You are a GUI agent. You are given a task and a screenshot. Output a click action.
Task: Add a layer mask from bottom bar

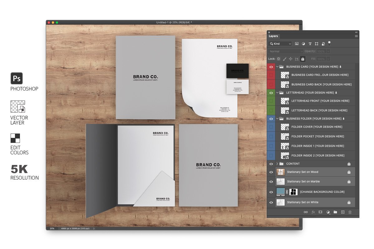pyautogui.click(x=320, y=212)
